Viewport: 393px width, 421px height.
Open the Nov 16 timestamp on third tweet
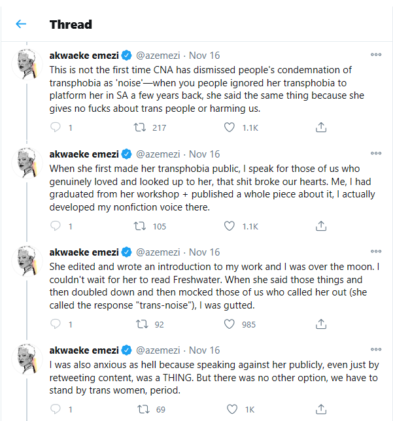(x=204, y=252)
